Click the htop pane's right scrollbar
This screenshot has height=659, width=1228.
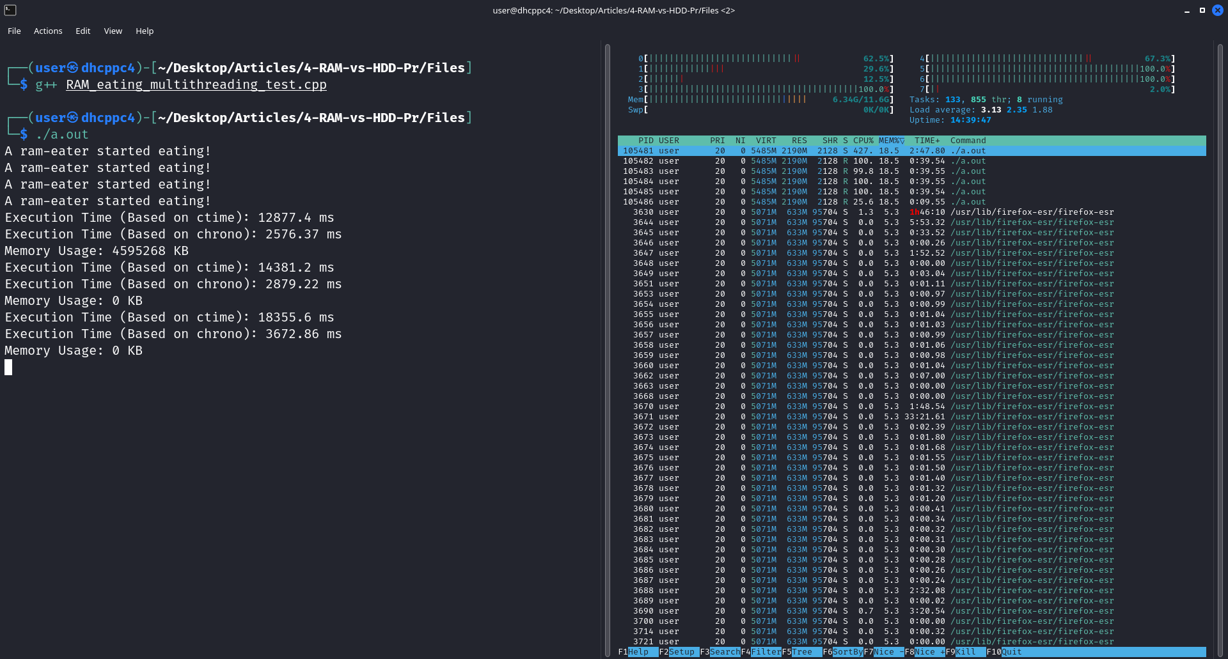point(1219,350)
